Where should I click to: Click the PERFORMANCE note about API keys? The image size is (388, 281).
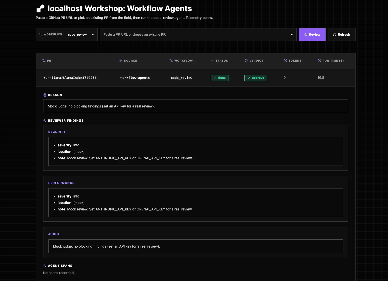(125, 209)
